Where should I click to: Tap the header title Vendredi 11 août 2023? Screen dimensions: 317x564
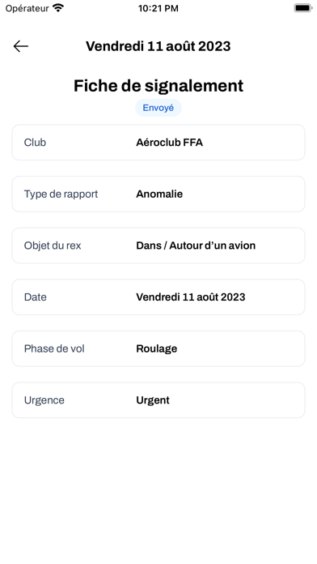[x=158, y=46]
